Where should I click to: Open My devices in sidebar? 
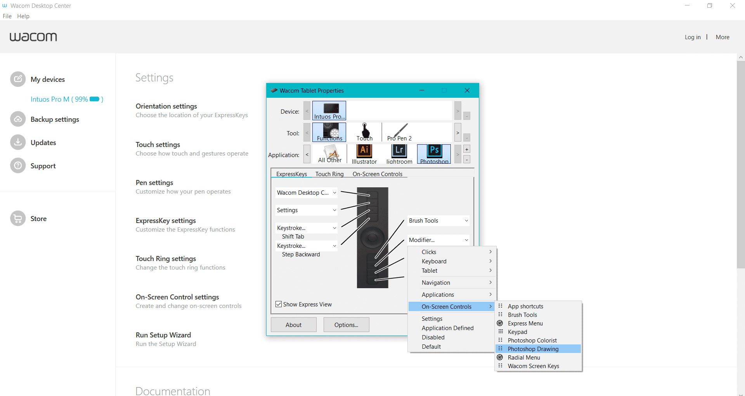[x=48, y=80]
